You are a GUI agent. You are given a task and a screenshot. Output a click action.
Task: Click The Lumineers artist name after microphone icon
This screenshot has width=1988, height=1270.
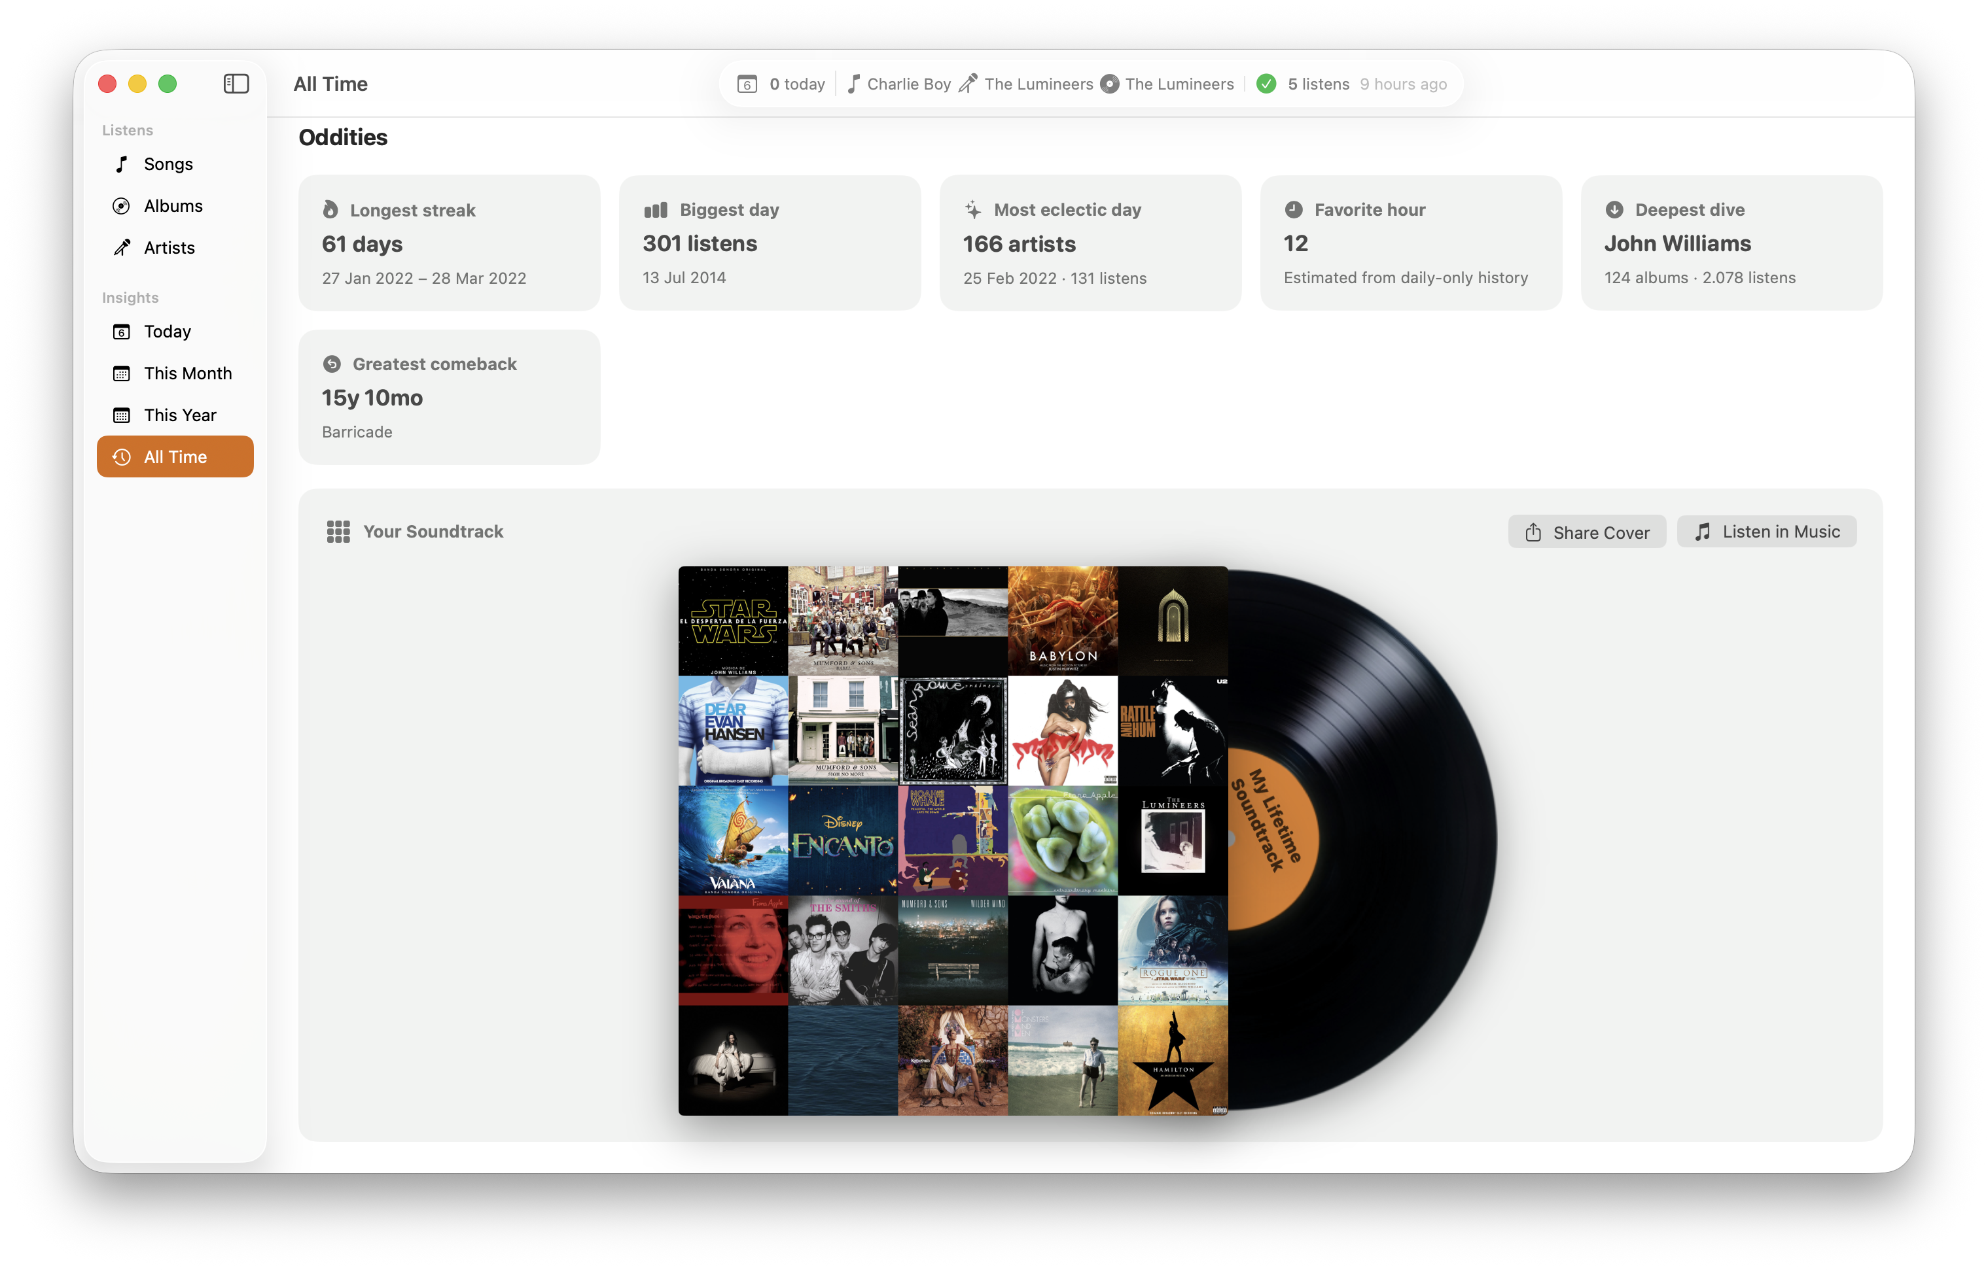tap(1038, 84)
